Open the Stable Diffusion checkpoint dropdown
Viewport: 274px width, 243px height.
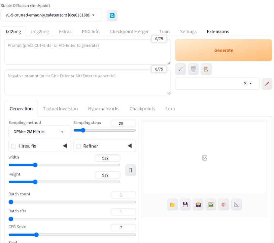point(52,15)
